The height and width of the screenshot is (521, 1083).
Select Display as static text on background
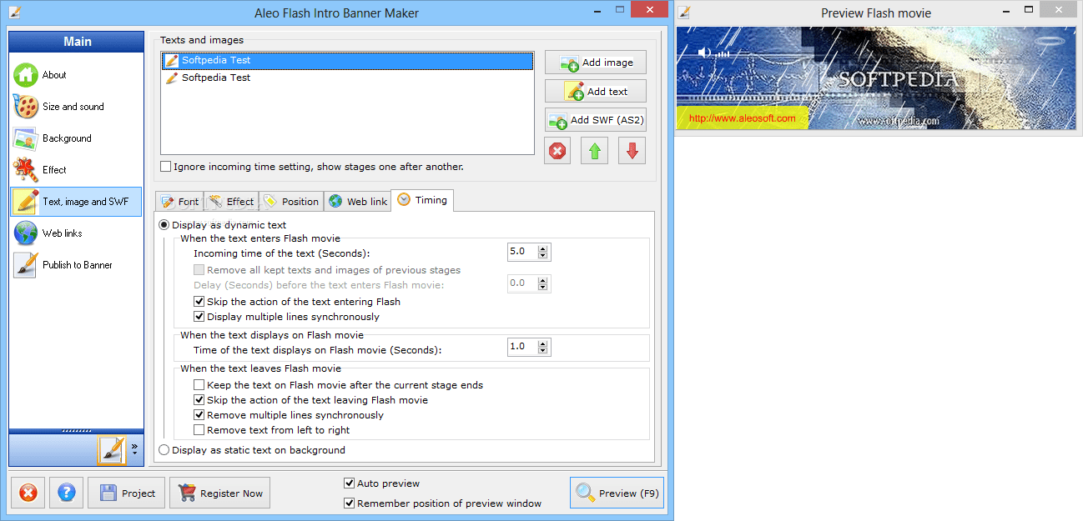[164, 449]
